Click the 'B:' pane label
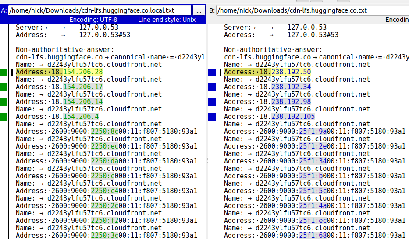 212,10
